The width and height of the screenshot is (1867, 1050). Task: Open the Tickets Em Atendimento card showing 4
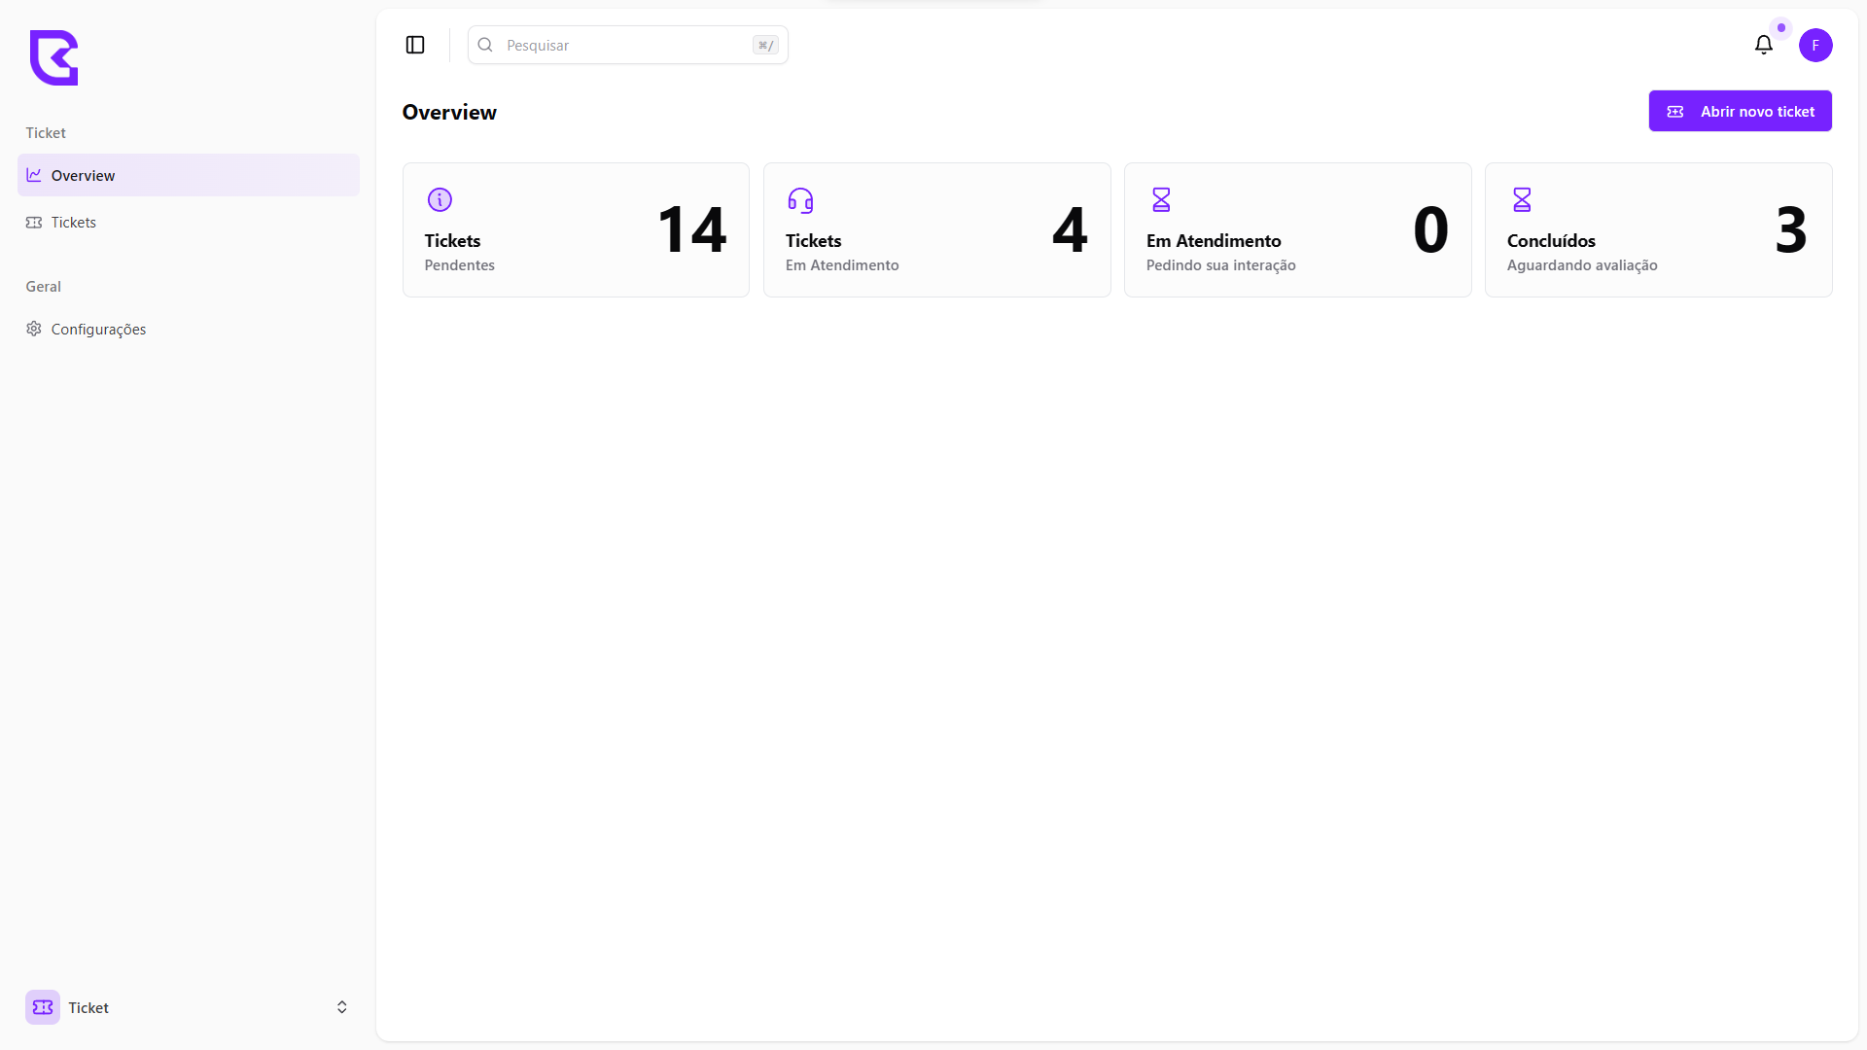click(x=936, y=229)
